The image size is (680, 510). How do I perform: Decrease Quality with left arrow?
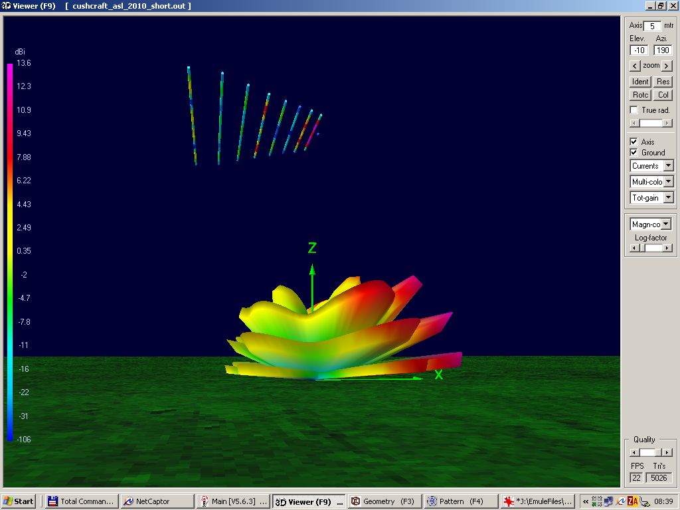point(634,453)
